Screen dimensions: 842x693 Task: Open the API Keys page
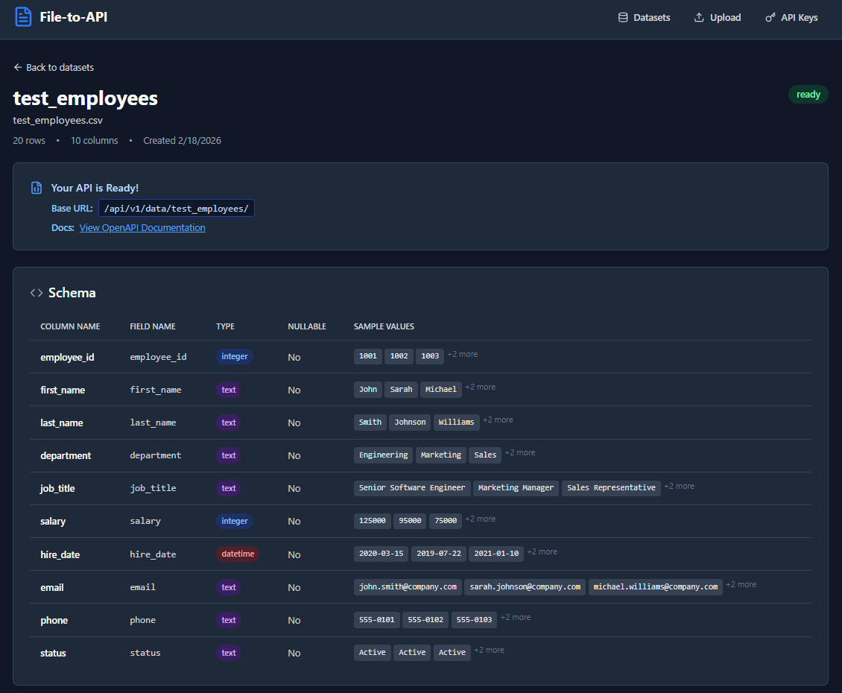798,17
